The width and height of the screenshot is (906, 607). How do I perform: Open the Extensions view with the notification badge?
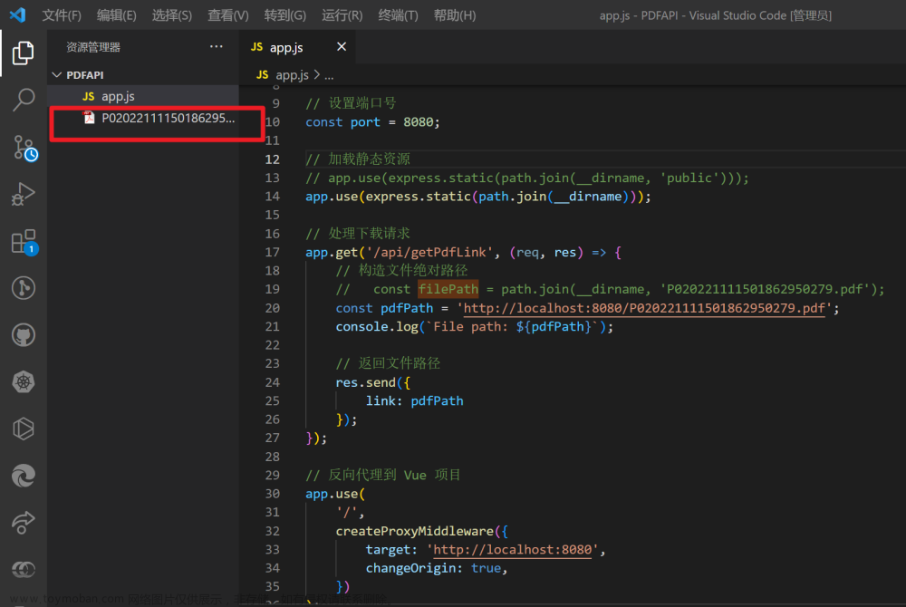23,241
